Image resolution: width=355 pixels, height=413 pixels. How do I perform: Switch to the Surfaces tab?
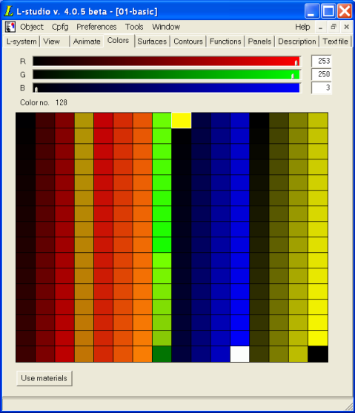[x=152, y=42]
